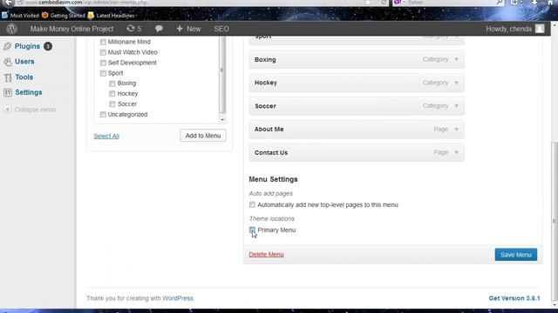This screenshot has width=558, height=313.
Task: Open the comments bubble icon
Action: point(159,29)
